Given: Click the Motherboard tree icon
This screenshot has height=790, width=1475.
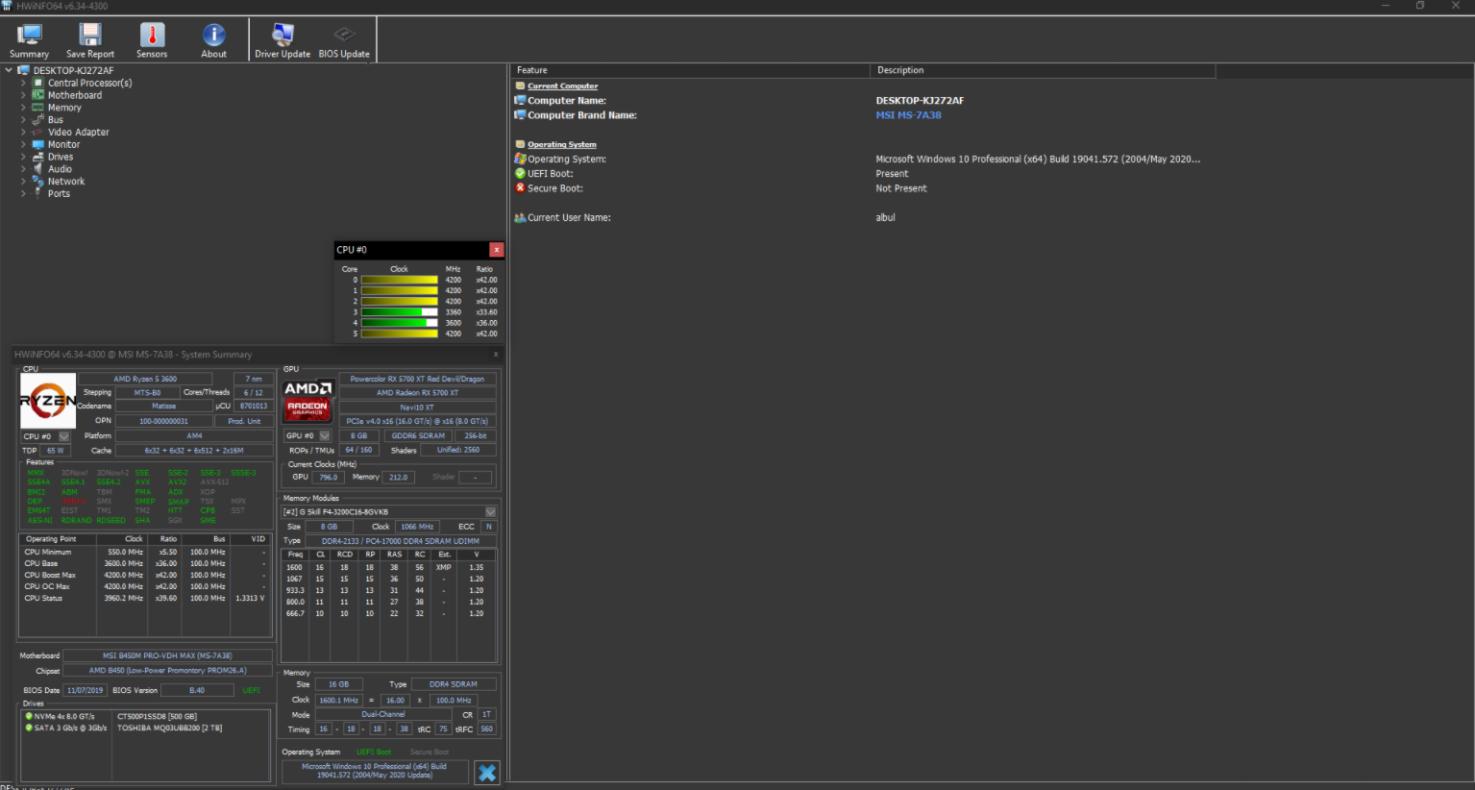Looking at the screenshot, I should (38, 95).
